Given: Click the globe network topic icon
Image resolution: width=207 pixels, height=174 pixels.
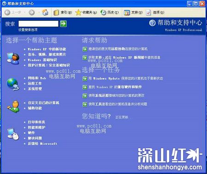Looking at the screenshot, I should [x=13, y=84].
